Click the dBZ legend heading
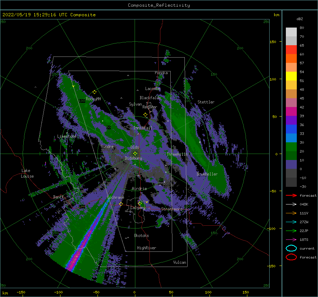Image resolution: width=318 pixels, height=297 pixels. [x=300, y=19]
